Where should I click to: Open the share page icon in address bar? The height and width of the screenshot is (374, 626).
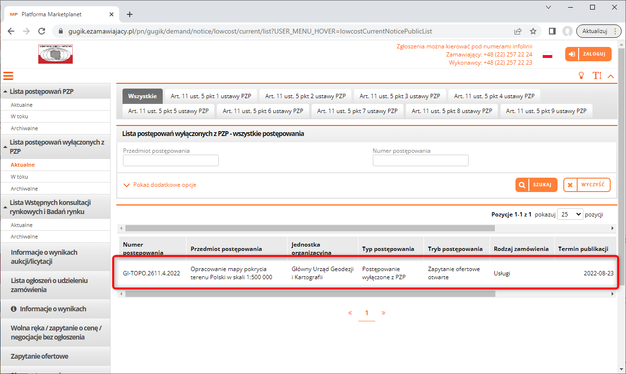[518, 31]
